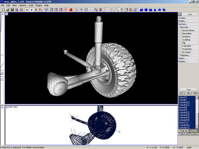
Task: Select Union[11] in the object list
Action: point(183,123)
